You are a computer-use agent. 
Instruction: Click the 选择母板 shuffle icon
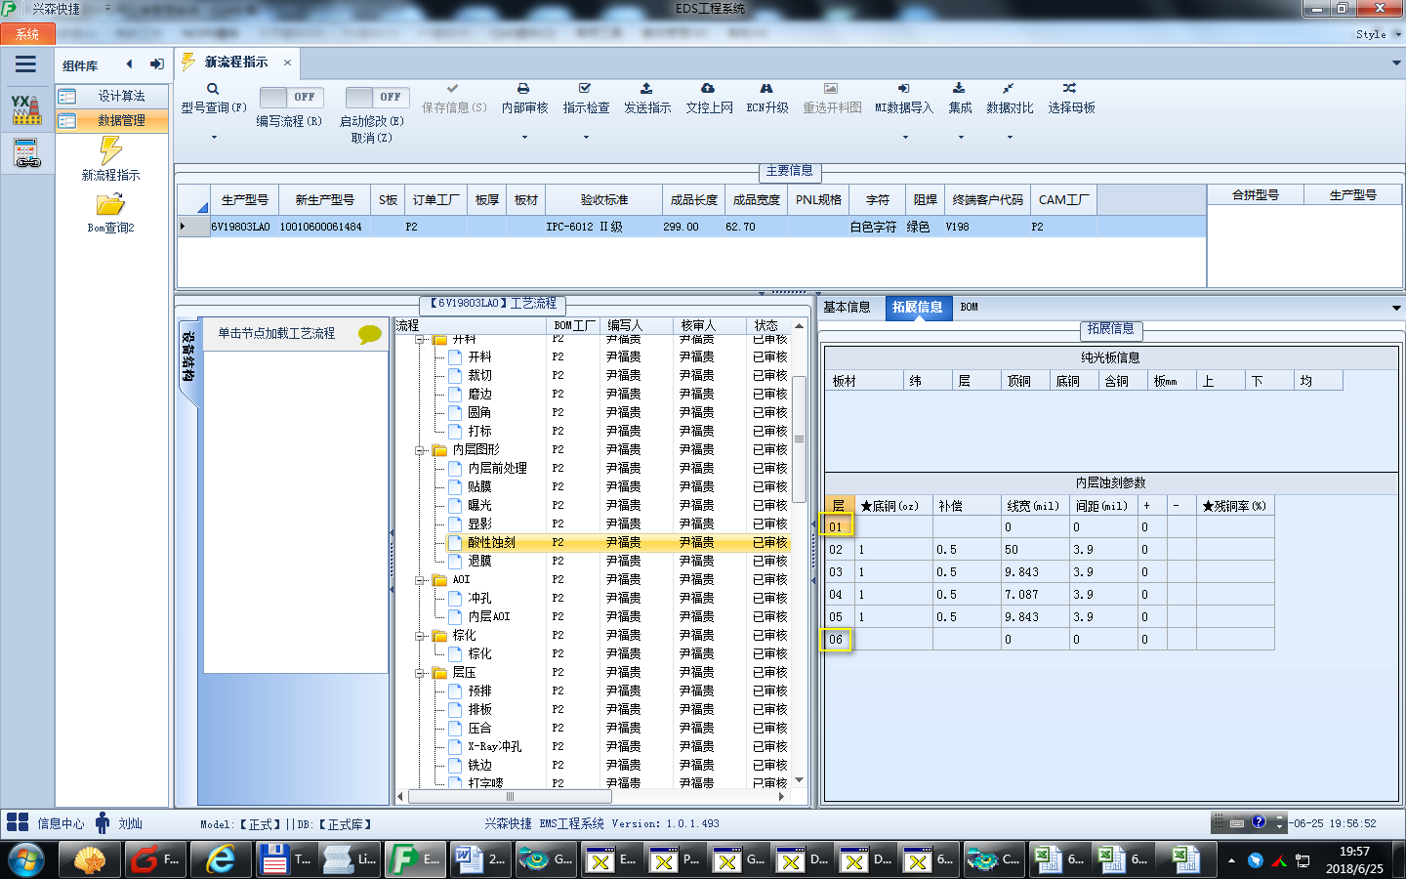(x=1070, y=89)
